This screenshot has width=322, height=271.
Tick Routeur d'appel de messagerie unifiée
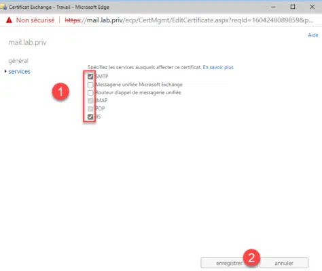click(x=90, y=93)
